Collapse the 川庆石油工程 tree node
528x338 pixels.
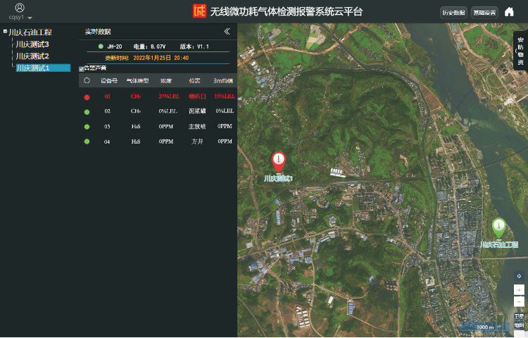click(x=5, y=31)
